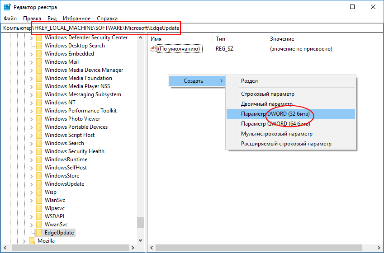384x253 pixels.
Task: Choose Расширяемый строковый параметр
Action: 291,144
